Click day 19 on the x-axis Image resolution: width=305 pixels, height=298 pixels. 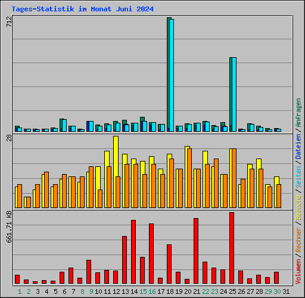[x=179, y=291]
